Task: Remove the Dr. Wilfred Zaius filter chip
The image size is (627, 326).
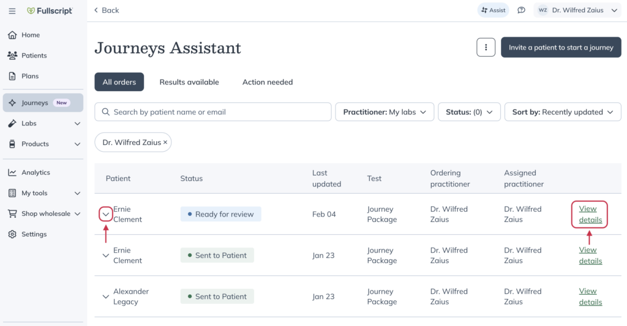Action: [165, 143]
